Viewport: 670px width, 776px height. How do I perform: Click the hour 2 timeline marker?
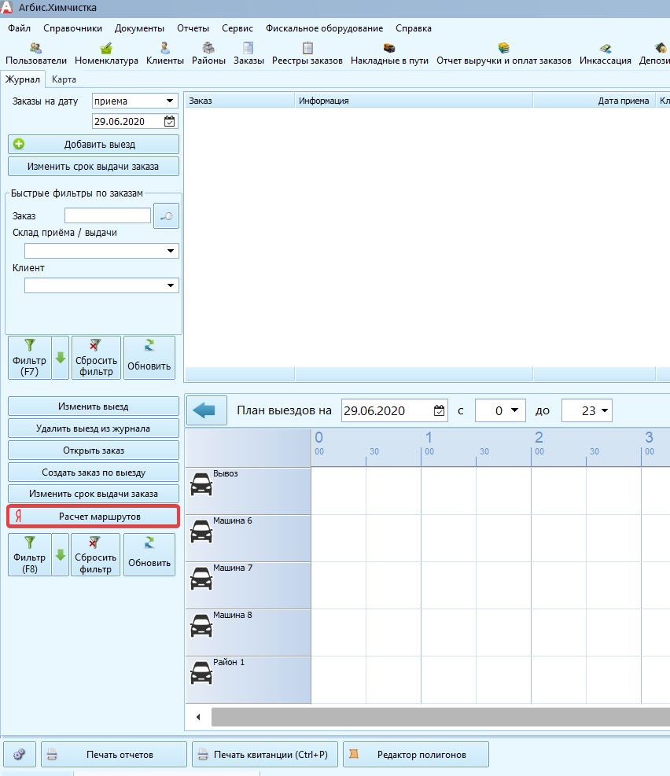(539, 437)
